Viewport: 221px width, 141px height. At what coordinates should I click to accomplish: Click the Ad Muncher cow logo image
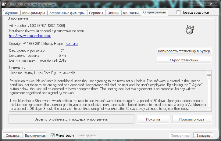click(x=190, y=30)
